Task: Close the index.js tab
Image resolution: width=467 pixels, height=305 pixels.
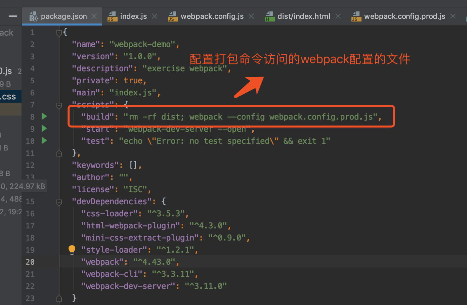Action: (155, 16)
